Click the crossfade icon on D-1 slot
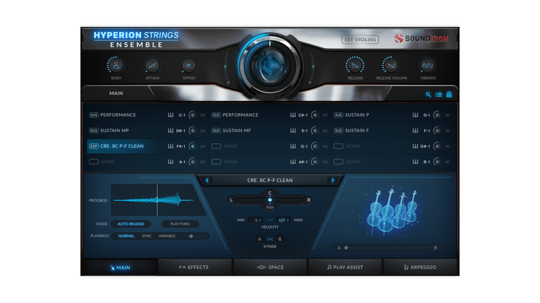The image size is (540, 303). coord(447,115)
